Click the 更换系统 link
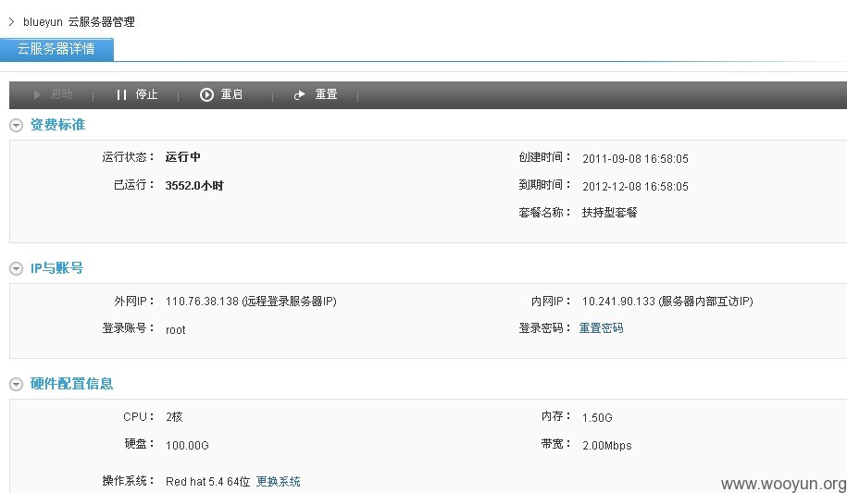Image resolution: width=847 pixels, height=493 pixels. pos(279,481)
